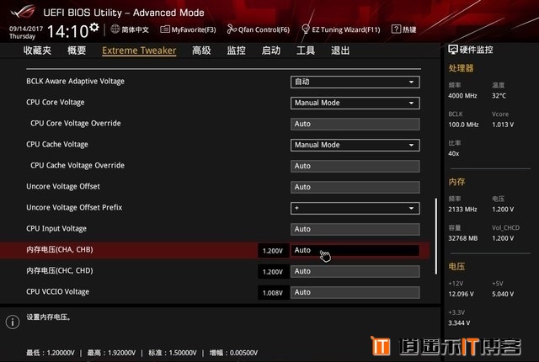The height and width of the screenshot is (362, 539).
Task: Click the 12.096 V +12V reading
Action: (x=461, y=294)
